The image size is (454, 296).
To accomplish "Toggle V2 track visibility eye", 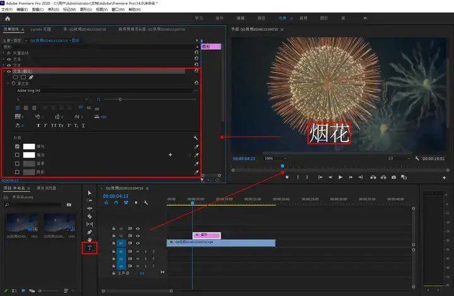I will pos(137,235).
